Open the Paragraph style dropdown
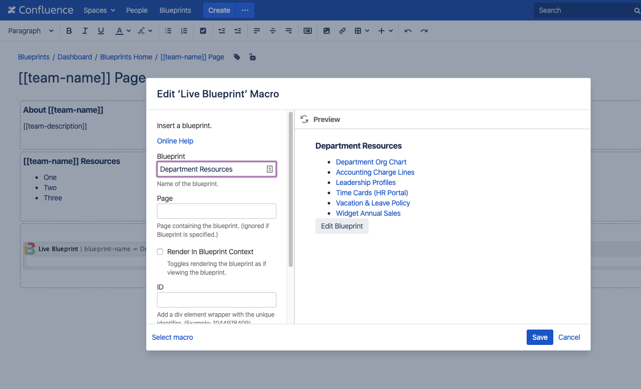The image size is (641, 389). pyautogui.click(x=31, y=31)
